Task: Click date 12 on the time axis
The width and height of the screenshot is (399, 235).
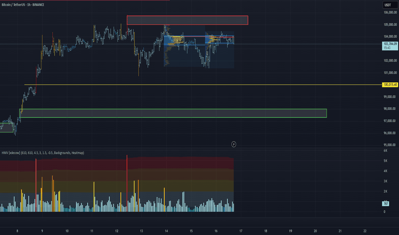Action: point(116,231)
